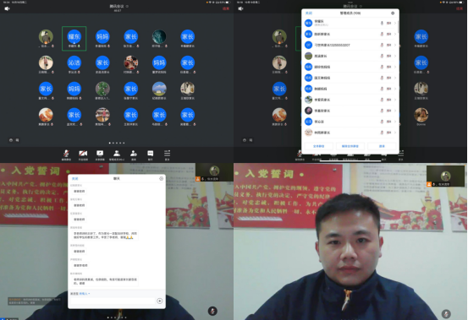Close the chat panel via the top-left link

pos(75,179)
